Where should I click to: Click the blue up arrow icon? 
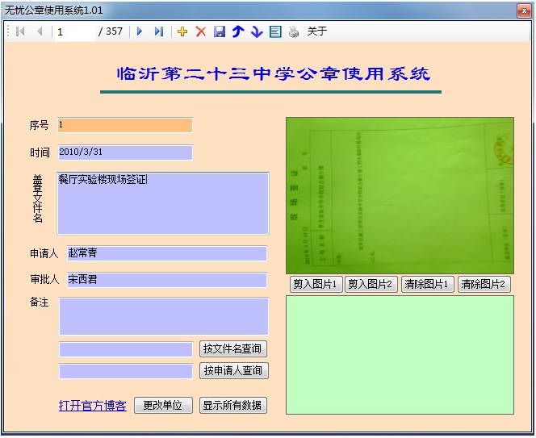pyautogui.click(x=238, y=31)
